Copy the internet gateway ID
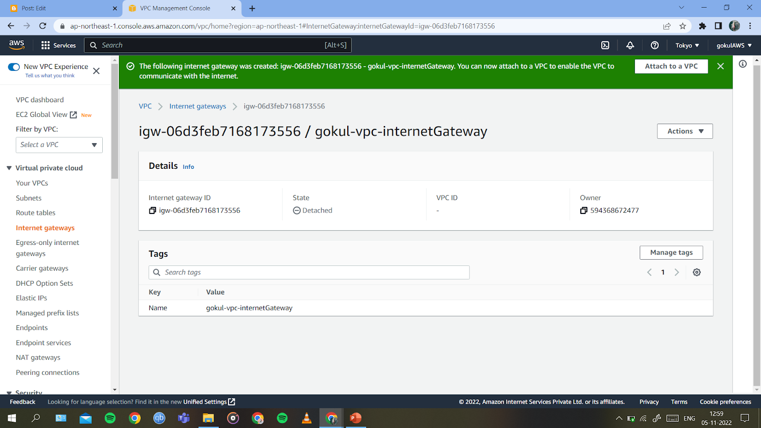The height and width of the screenshot is (428, 761). 152,210
